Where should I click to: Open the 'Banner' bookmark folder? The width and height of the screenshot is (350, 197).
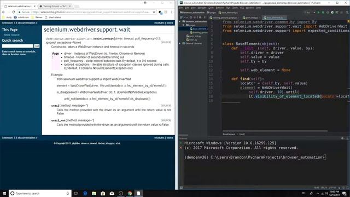37,17
